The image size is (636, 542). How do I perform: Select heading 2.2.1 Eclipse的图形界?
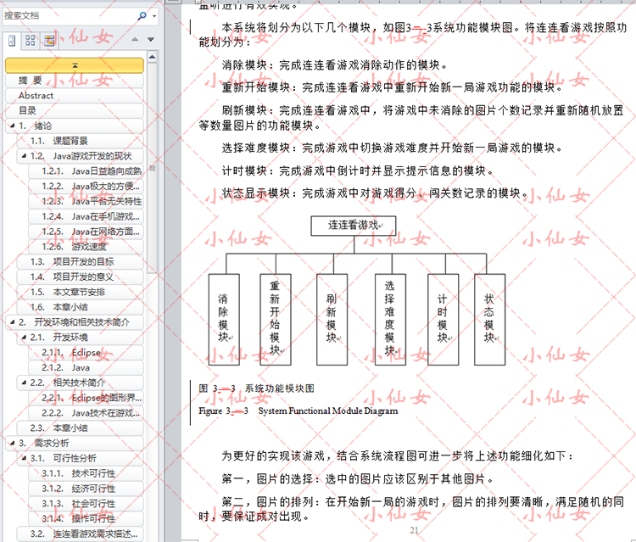pyautogui.click(x=86, y=398)
